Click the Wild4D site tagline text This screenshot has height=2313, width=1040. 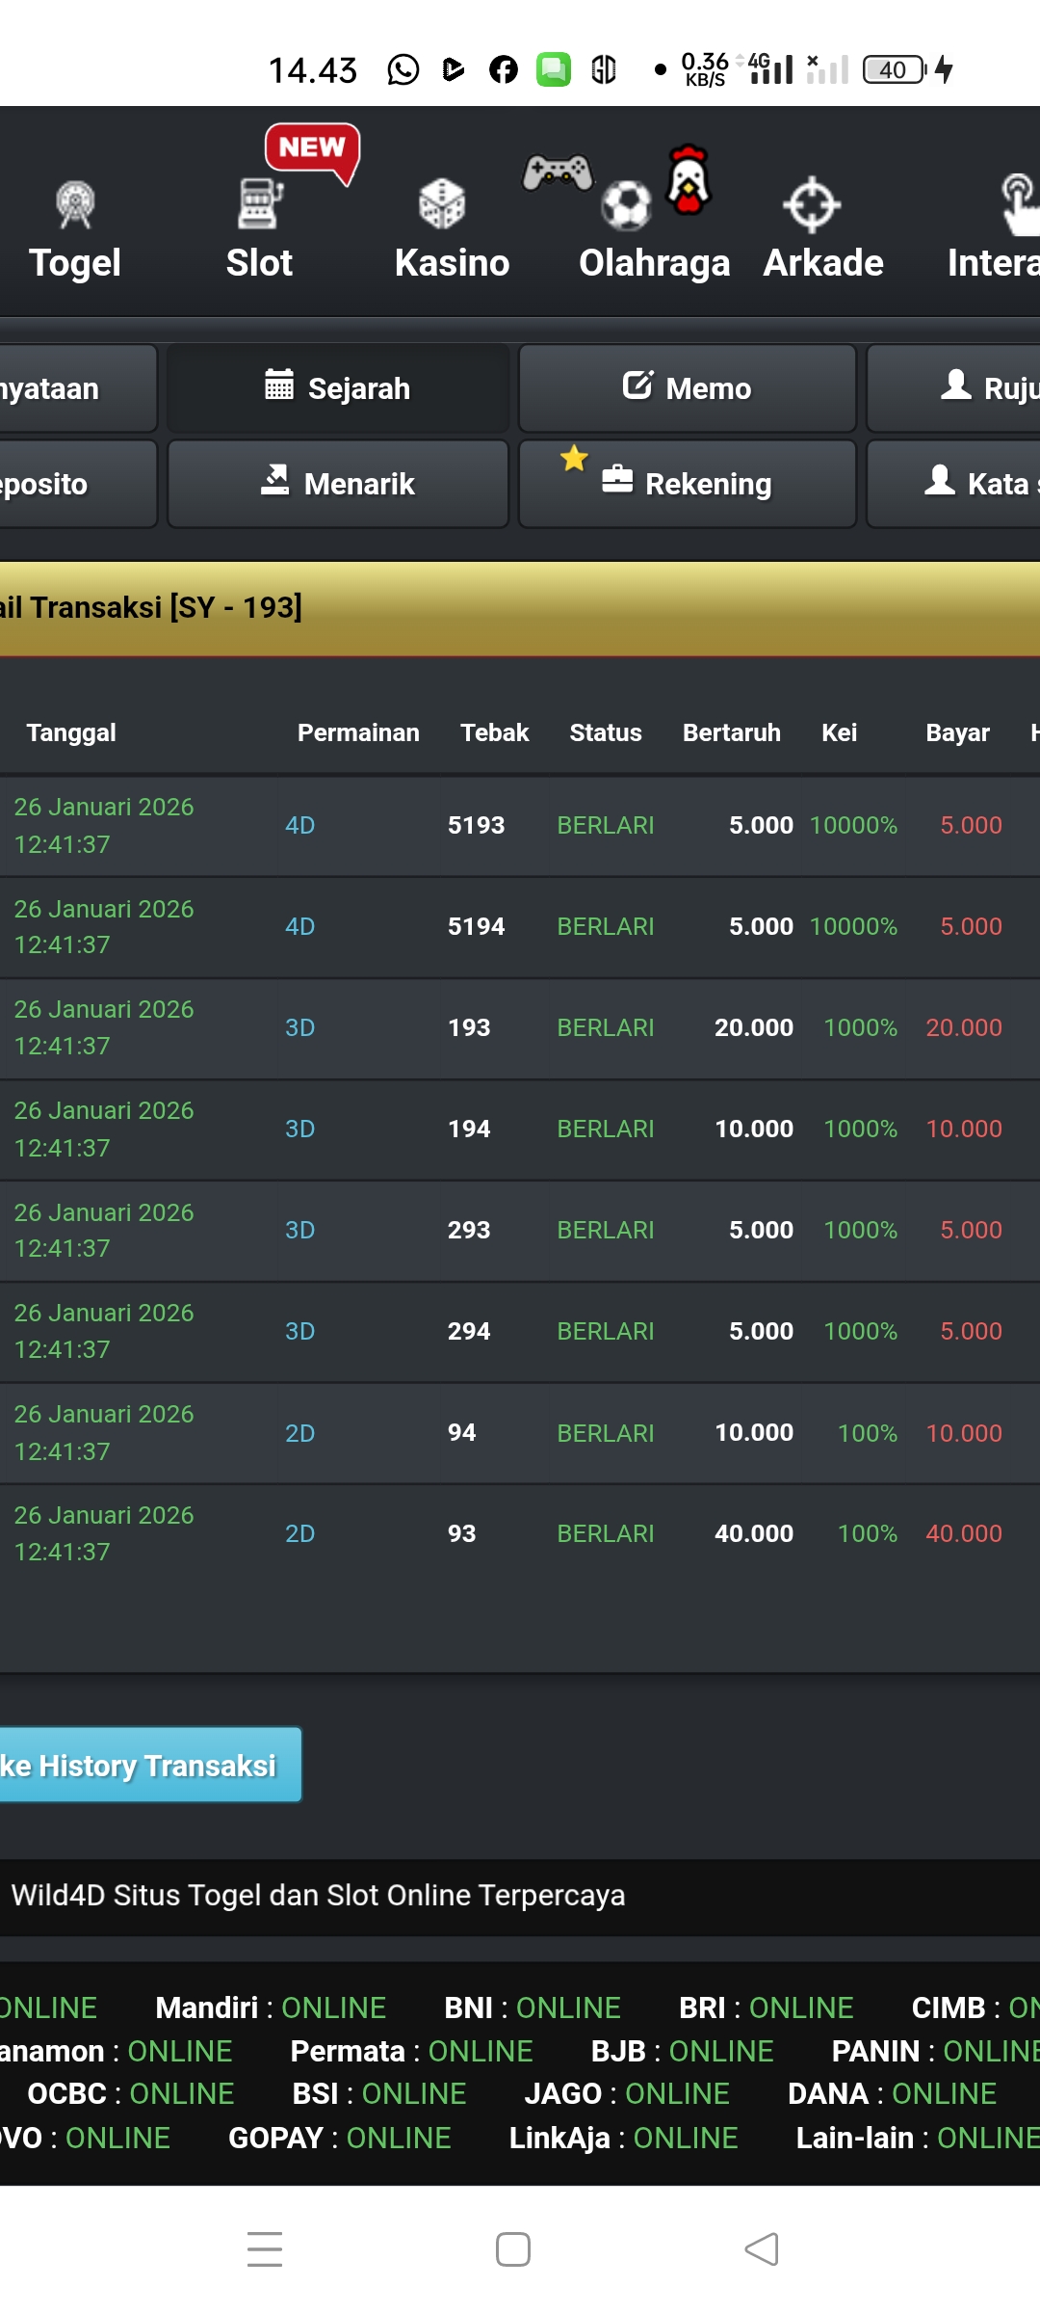pos(318,1896)
